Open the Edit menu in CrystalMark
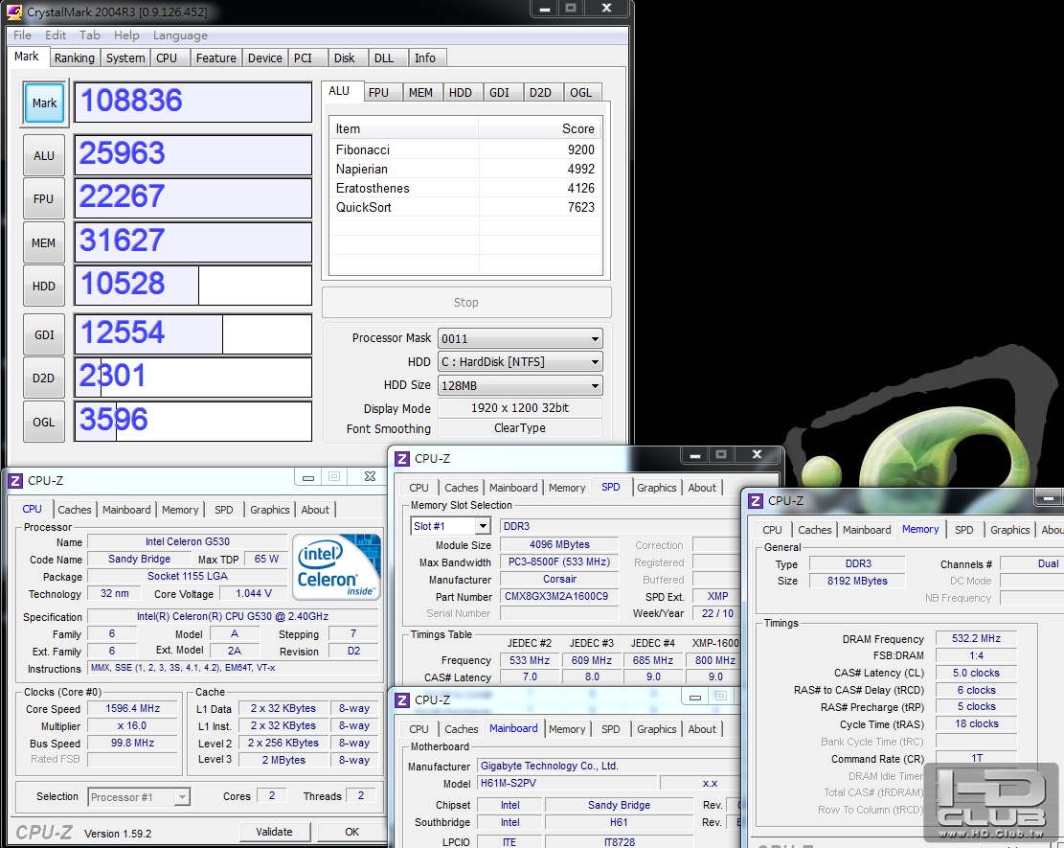The height and width of the screenshot is (848, 1064). point(56,35)
